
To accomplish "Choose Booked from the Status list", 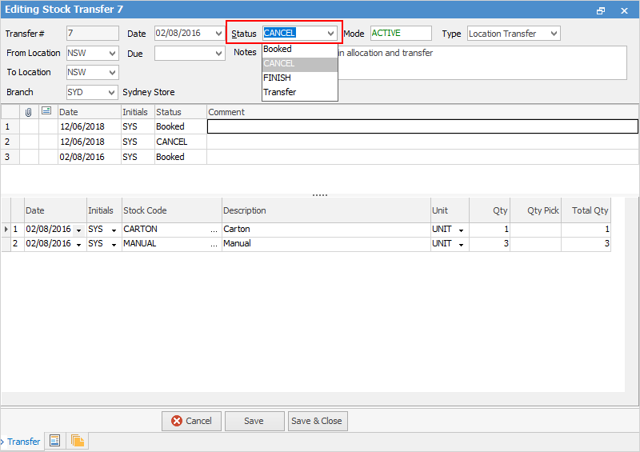I will coord(278,49).
